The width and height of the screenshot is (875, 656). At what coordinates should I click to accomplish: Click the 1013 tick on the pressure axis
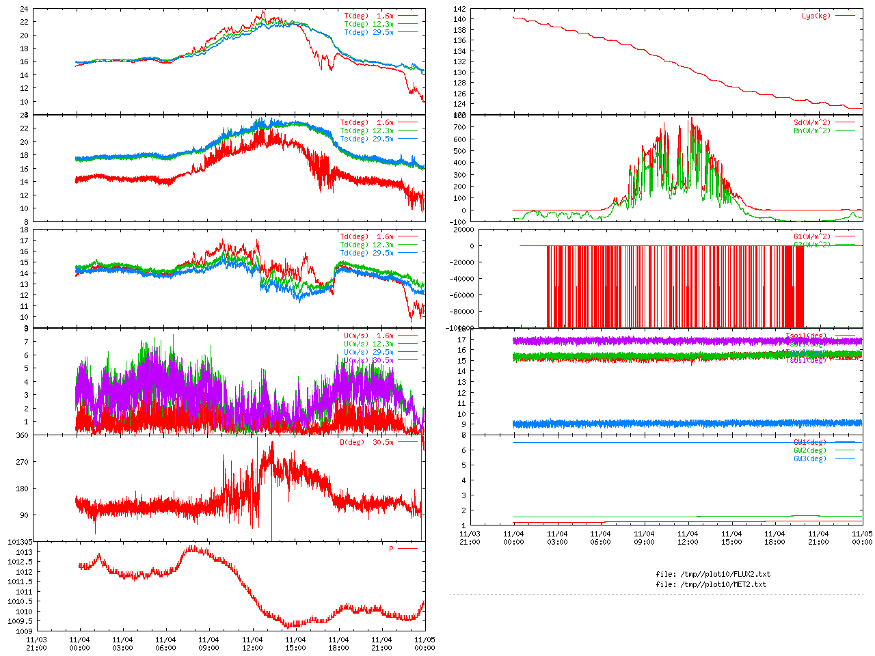pyautogui.click(x=24, y=552)
